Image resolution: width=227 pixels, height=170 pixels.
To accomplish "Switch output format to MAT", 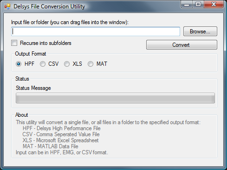I will point(91,64).
